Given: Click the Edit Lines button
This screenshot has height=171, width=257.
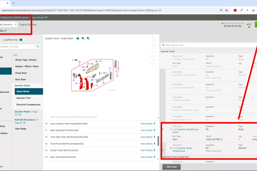Looking at the screenshot, I should coord(172,167).
